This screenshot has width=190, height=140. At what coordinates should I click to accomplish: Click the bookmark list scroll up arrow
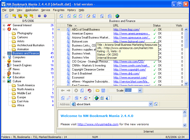click(x=186, y=29)
